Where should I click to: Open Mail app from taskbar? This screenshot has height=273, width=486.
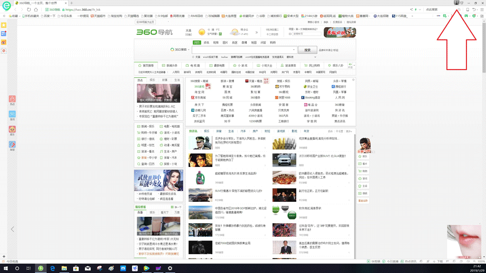(88, 268)
